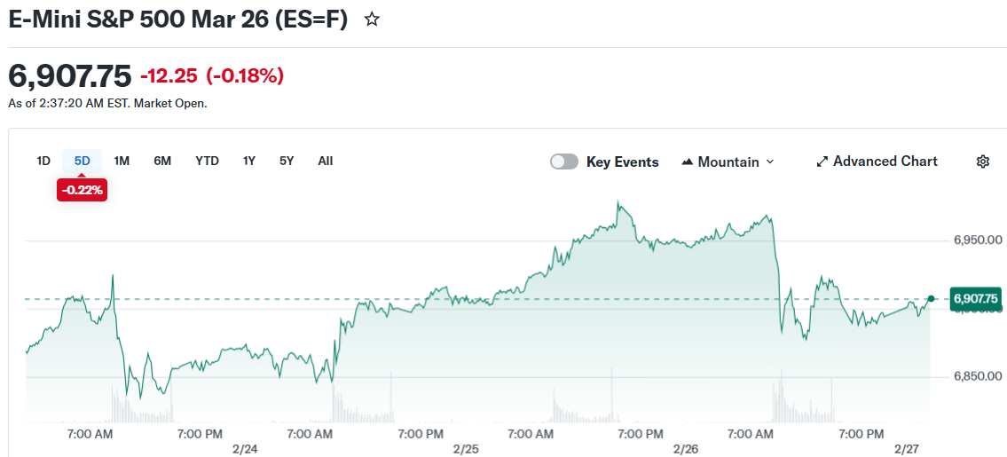The height and width of the screenshot is (457, 1007).
Task: Display the All time range
Action: click(x=326, y=161)
